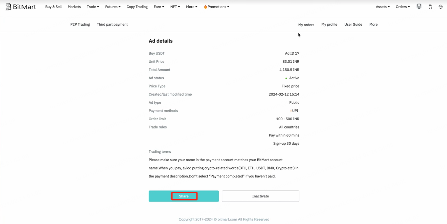Click the Ad ID 17 value

pyautogui.click(x=292, y=53)
